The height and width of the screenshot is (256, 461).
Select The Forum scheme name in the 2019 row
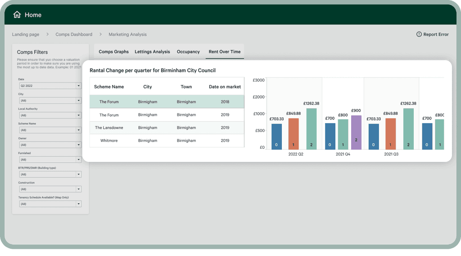coord(109,115)
